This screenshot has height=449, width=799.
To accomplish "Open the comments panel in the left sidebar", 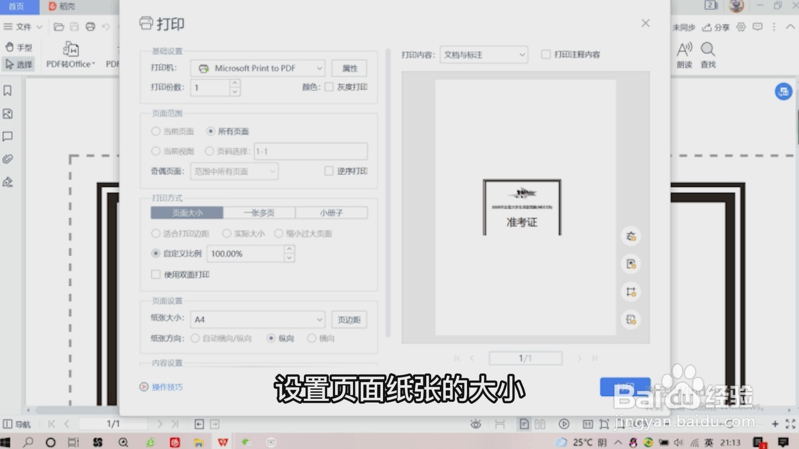I will pyautogui.click(x=8, y=136).
